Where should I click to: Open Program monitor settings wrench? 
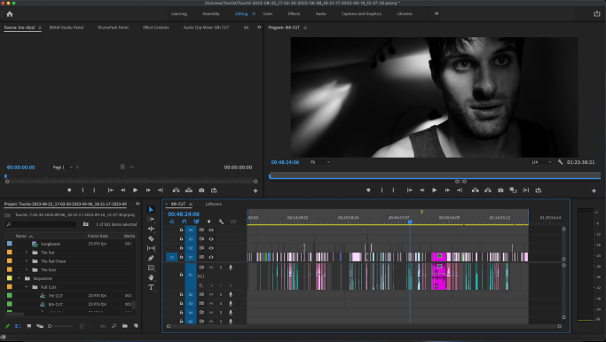(560, 162)
